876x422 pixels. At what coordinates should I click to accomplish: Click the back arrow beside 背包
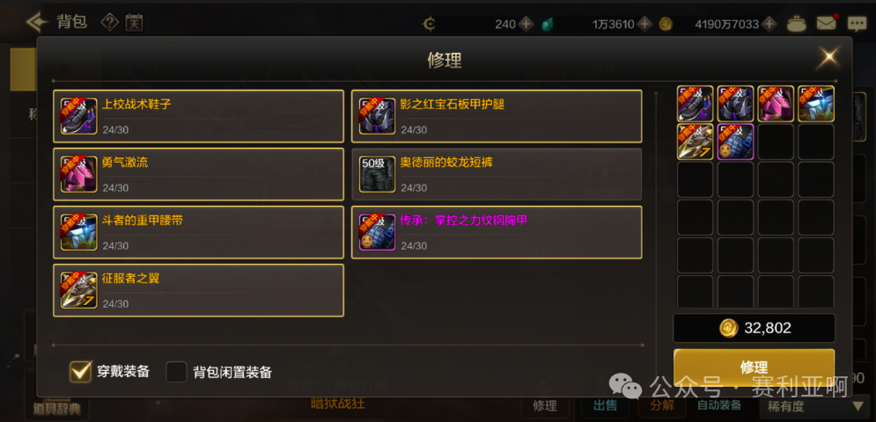[37, 22]
